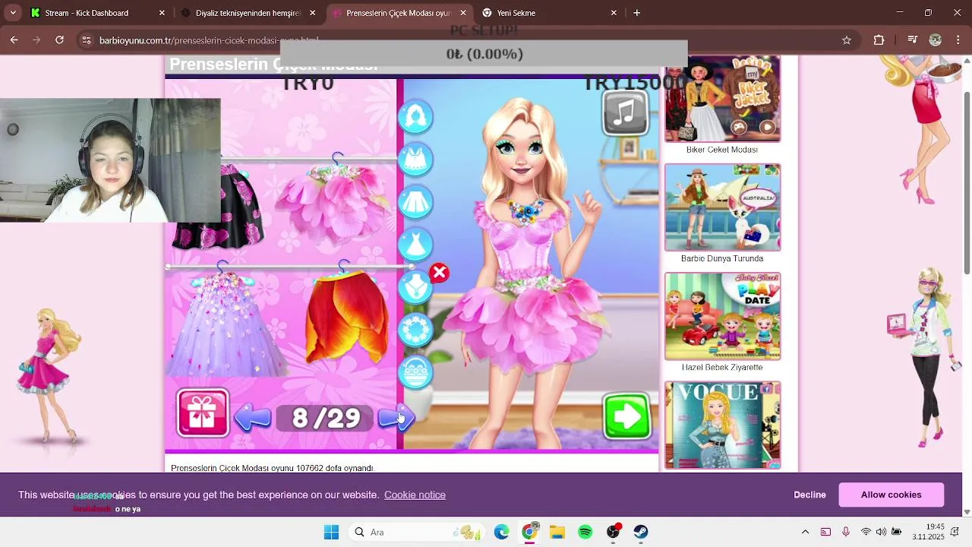Screen dimensions: 972x547
Task: Close the Yeni Sekme tab
Action: (614, 13)
